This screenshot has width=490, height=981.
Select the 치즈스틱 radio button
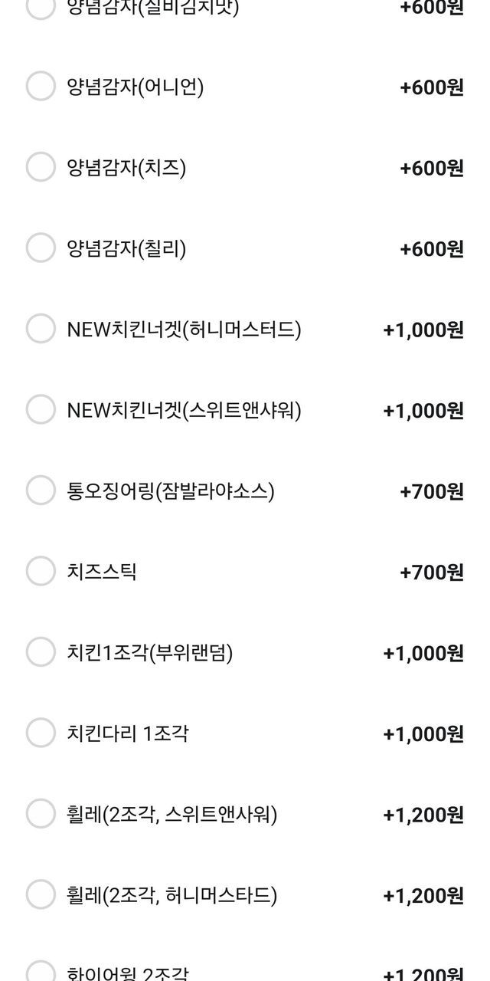(x=41, y=571)
